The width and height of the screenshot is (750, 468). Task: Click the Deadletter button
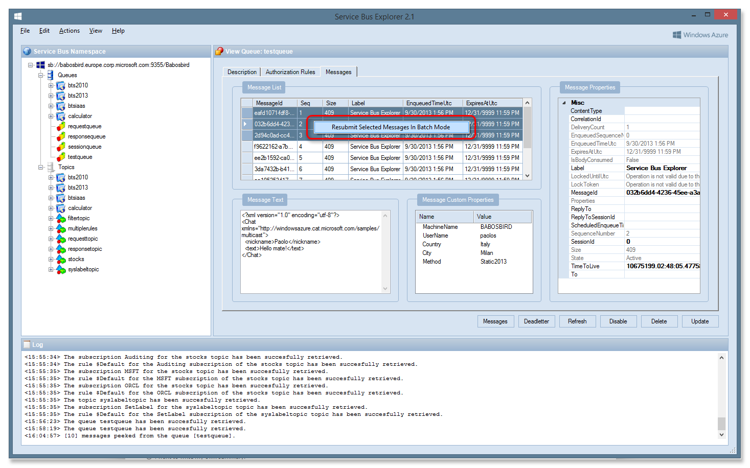tap(537, 321)
